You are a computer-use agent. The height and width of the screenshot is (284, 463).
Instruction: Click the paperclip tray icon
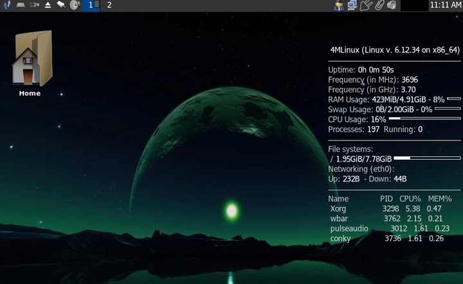(x=379, y=5)
